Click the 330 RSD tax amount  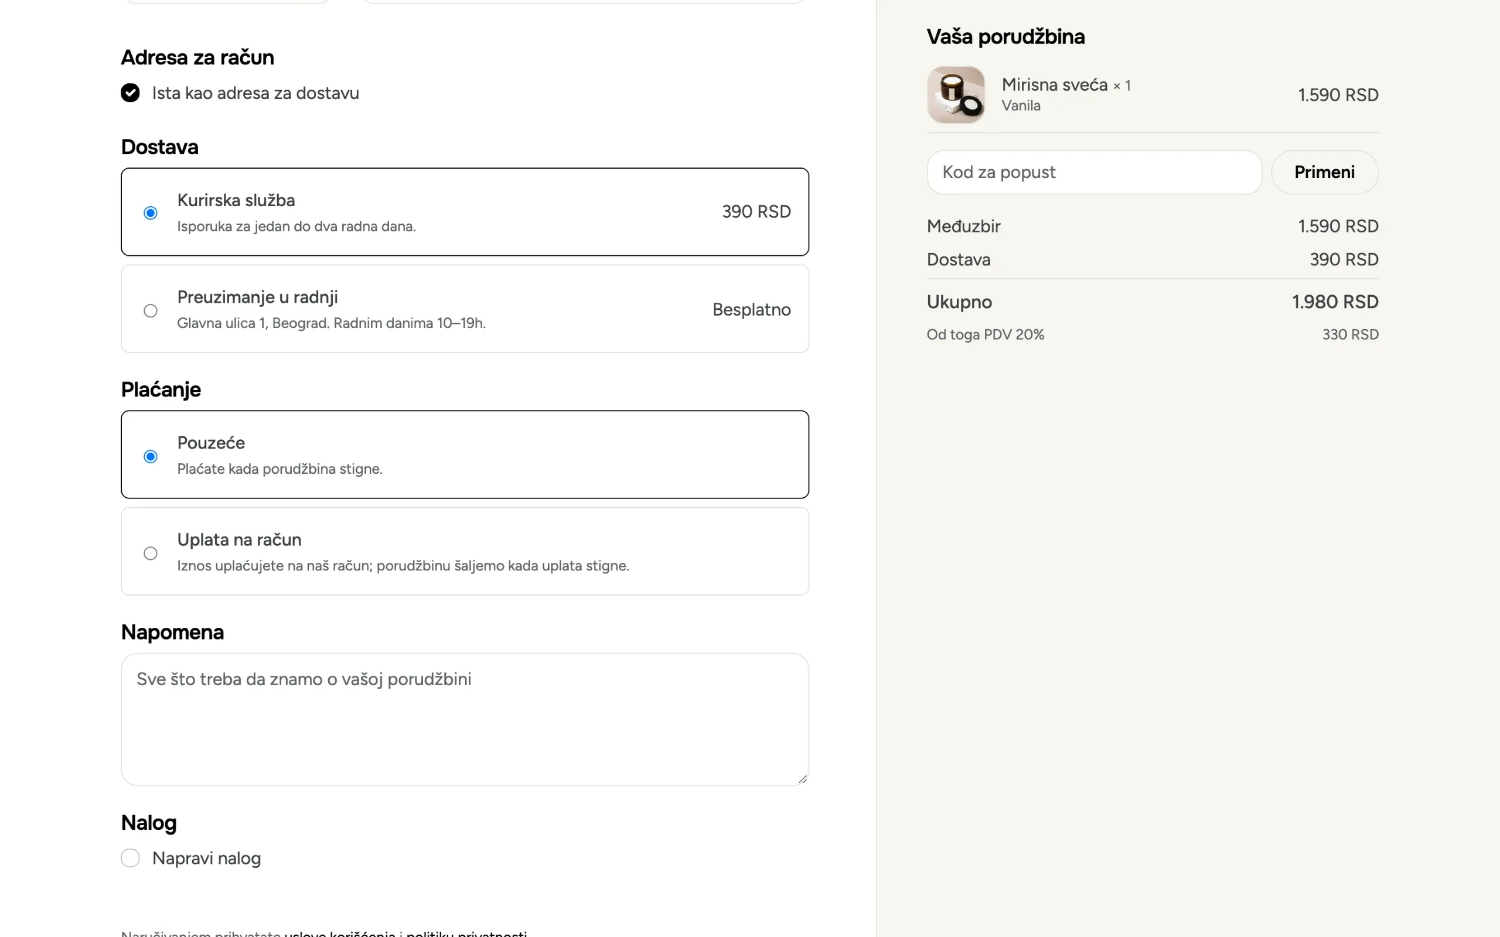tap(1351, 334)
